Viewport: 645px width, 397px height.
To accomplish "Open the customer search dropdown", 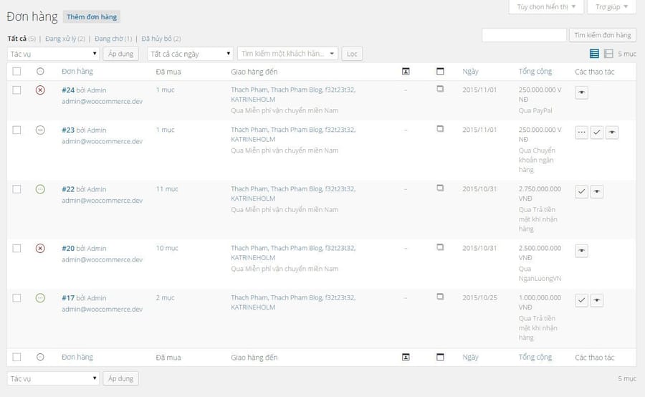I will pos(287,54).
